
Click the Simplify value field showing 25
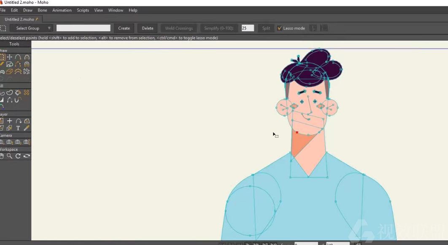pos(248,28)
